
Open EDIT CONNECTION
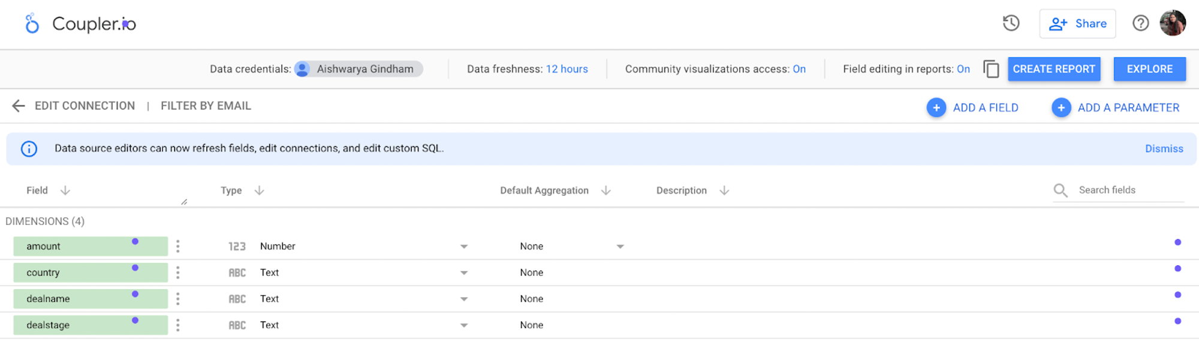pos(85,106)
